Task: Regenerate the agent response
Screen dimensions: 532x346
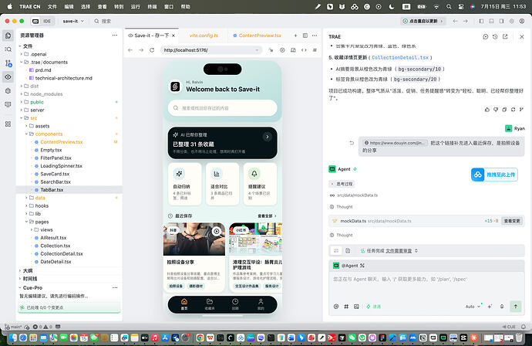Action: click(513, 110)
